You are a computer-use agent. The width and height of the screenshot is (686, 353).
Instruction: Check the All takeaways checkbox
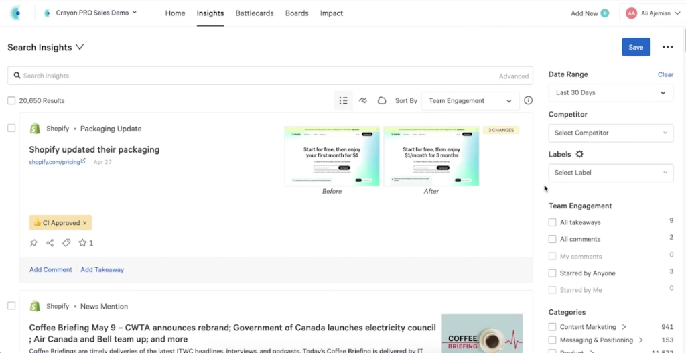(553, 222)
